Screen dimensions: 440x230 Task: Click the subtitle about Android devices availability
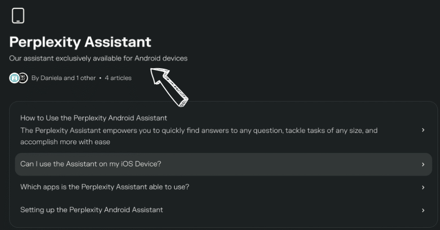[x=98, y=58]
